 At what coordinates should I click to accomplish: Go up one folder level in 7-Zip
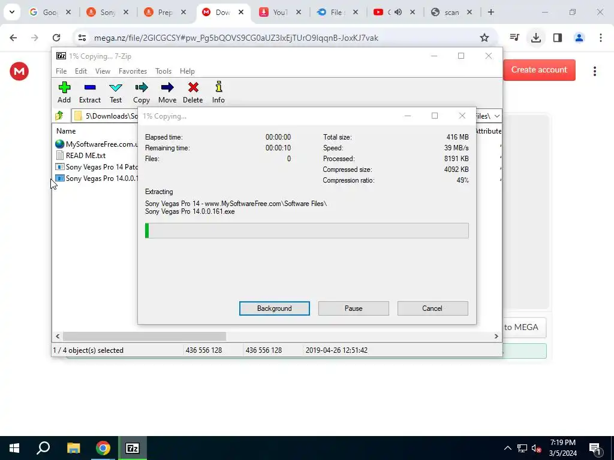(x=59, y=116)
